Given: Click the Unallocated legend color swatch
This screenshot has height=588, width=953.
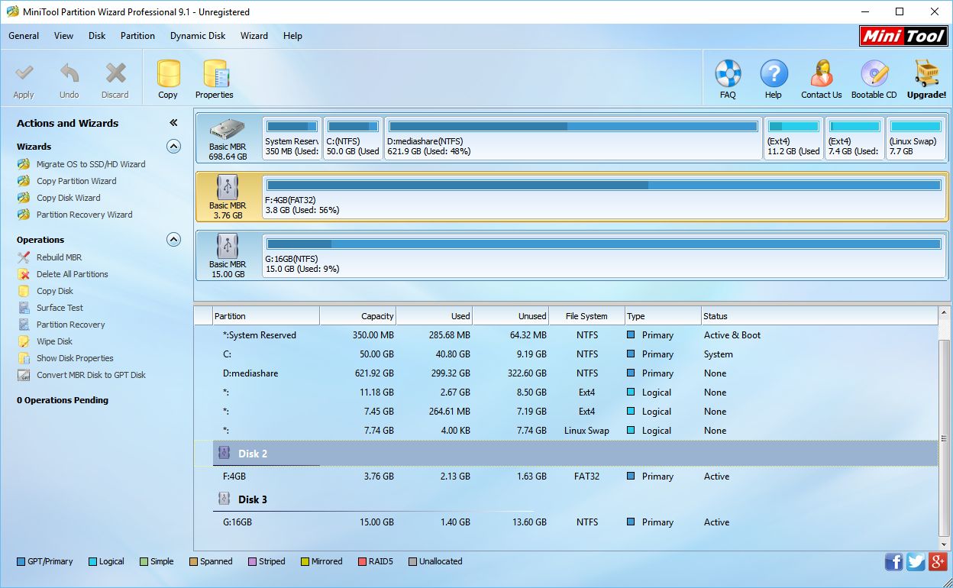Looking at the screenshot, I should (413, 561).
